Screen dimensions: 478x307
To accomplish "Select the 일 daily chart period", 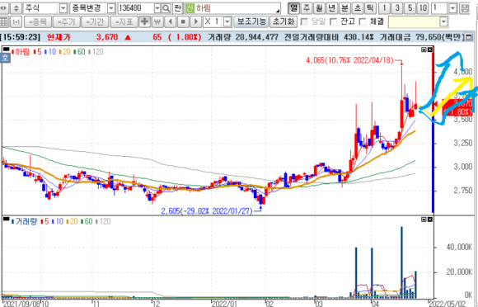I will 293,8.
